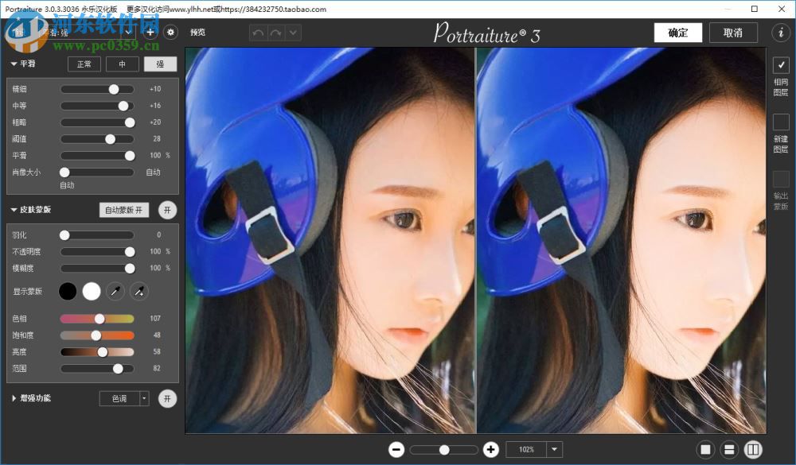
Task: Zoom out using the minus icon
Action: pos(397,449)
